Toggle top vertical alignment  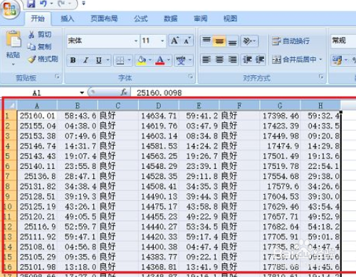[206, 41]
